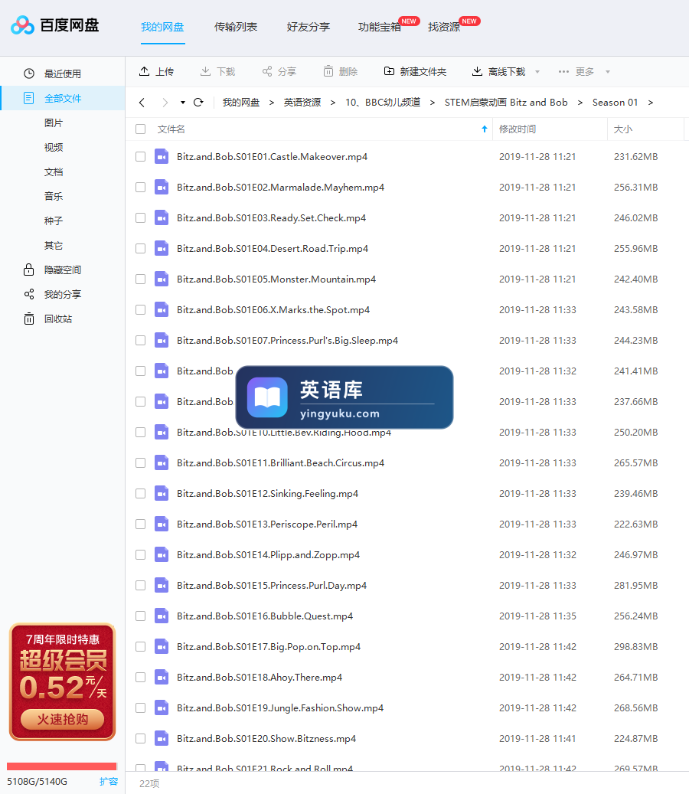Screen dimensions: 689x794
Task: Check the box for S01E15 Princess Purl Day
Action: click(x=141, y=586)
